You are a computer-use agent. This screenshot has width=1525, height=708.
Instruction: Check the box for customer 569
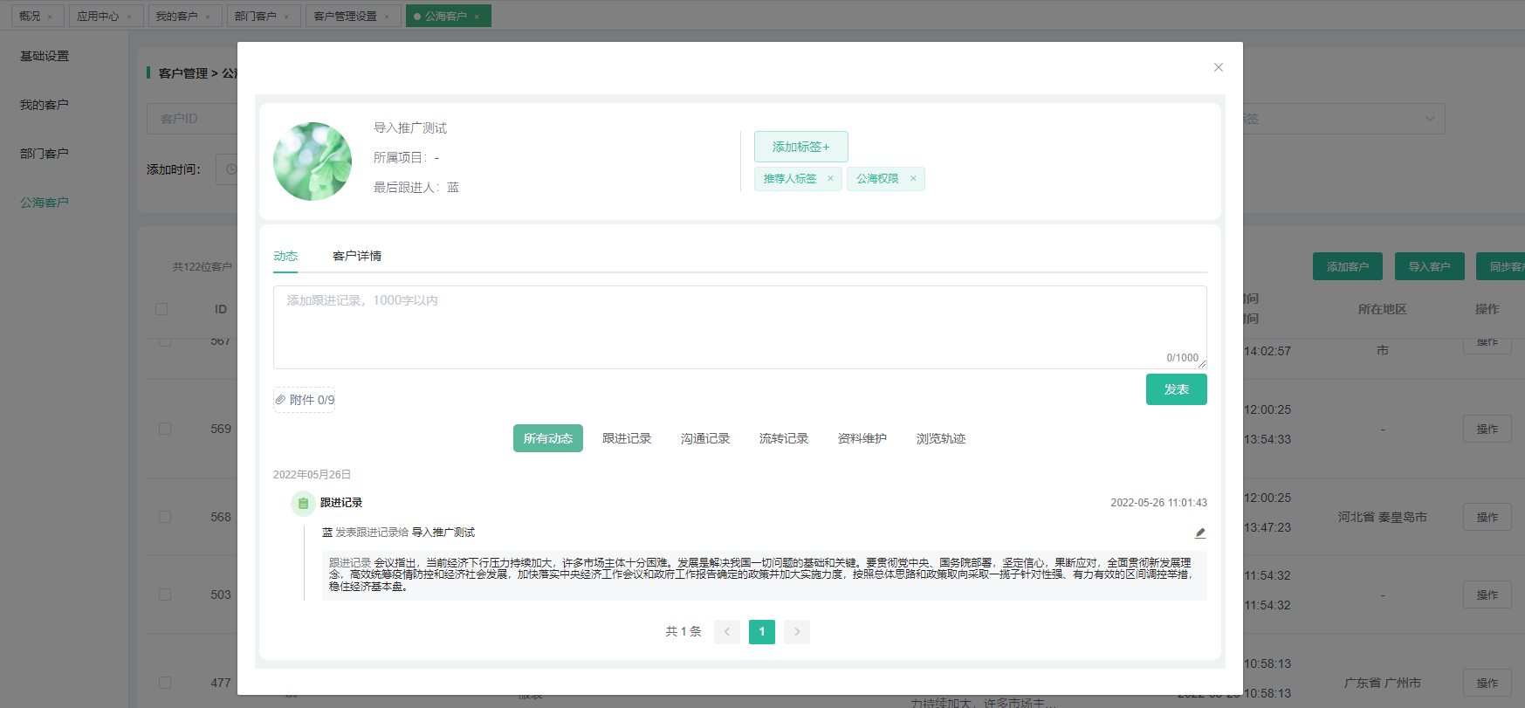click(164, 429)
